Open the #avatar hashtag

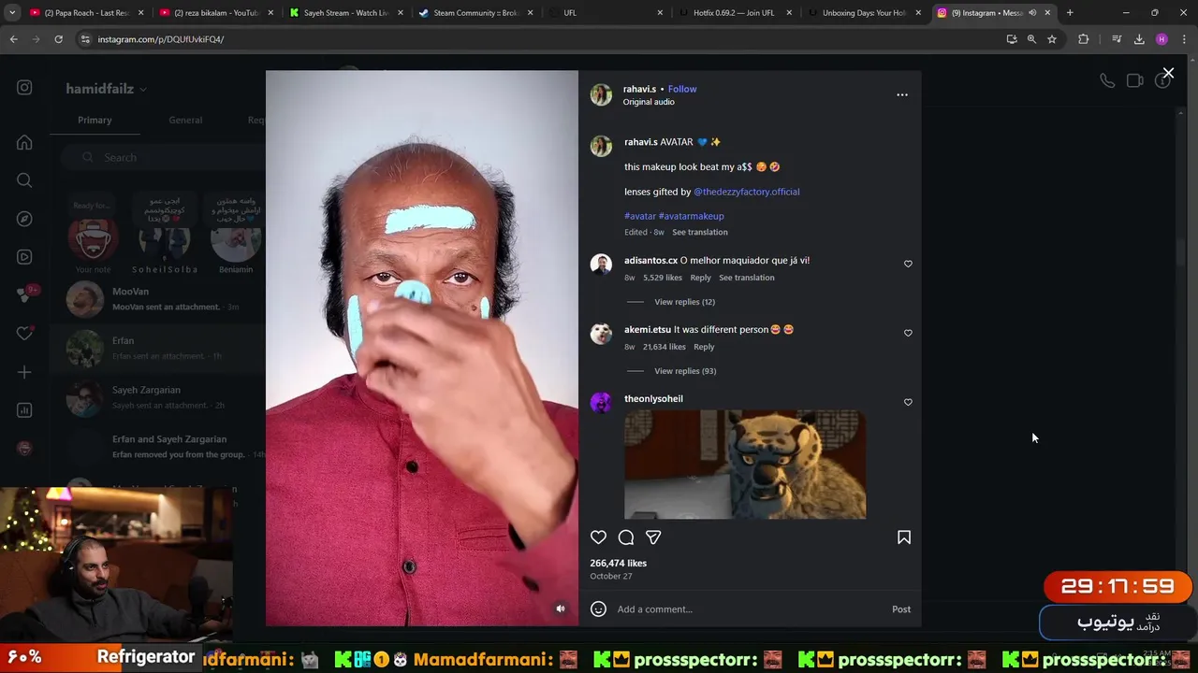(x=640, y=216)
